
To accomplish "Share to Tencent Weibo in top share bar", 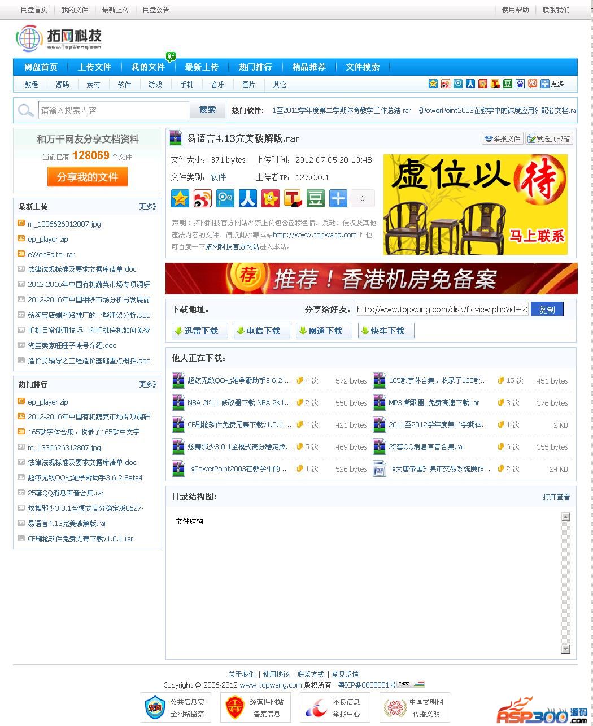I will (x=458, y=84).
